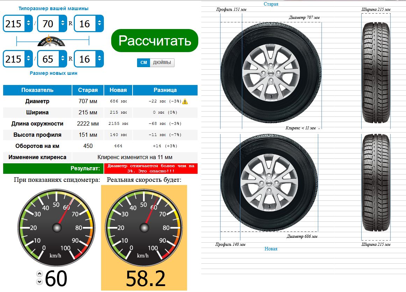
Task: Open the old tire width 215 spinner arrows
Action: coord(28,23)
